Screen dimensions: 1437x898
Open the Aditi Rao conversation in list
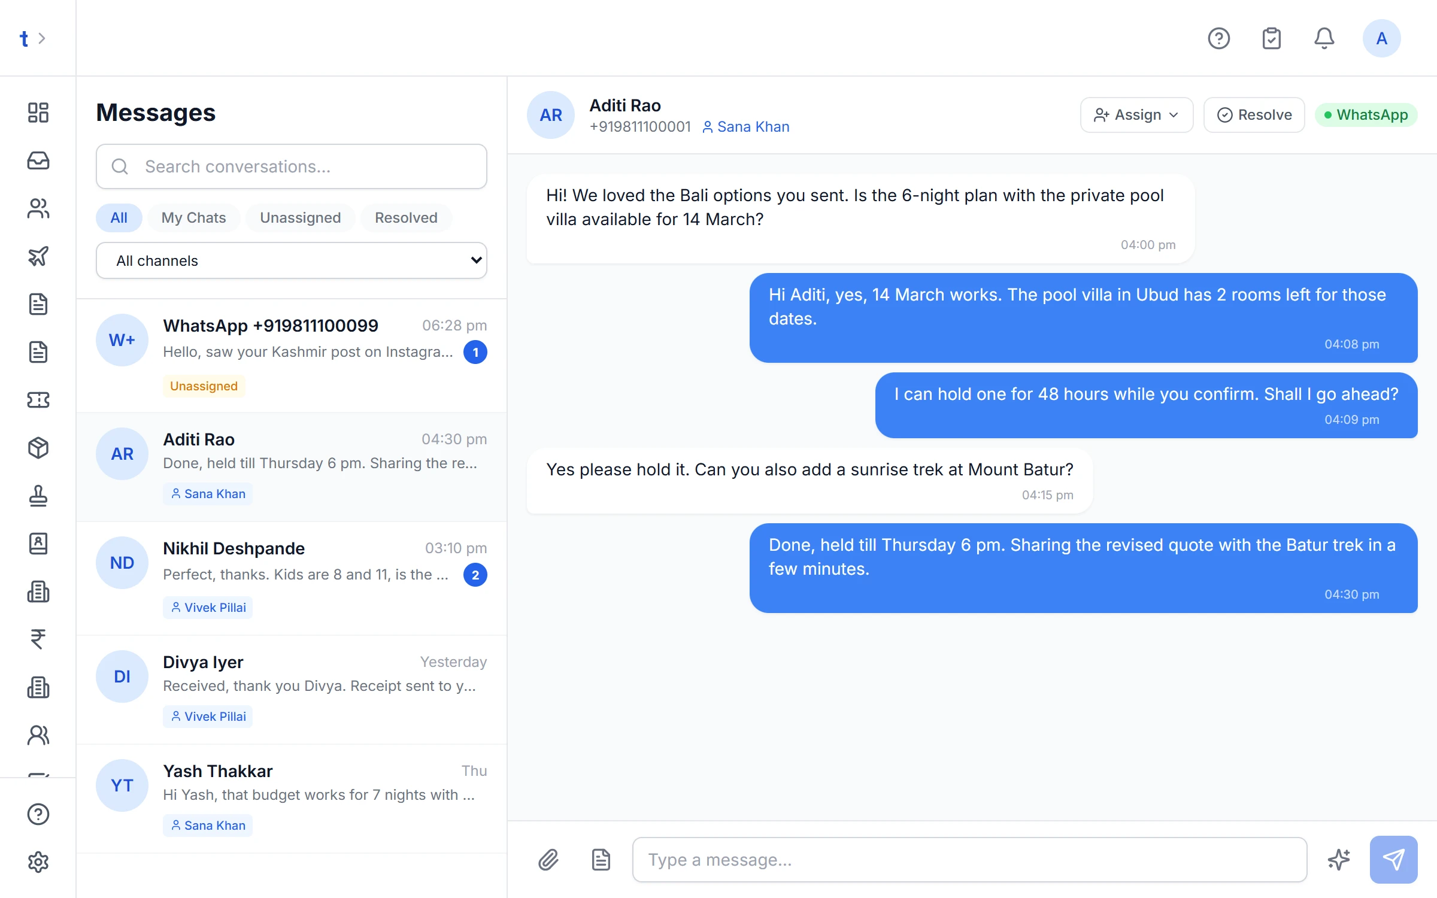[292, 467]
